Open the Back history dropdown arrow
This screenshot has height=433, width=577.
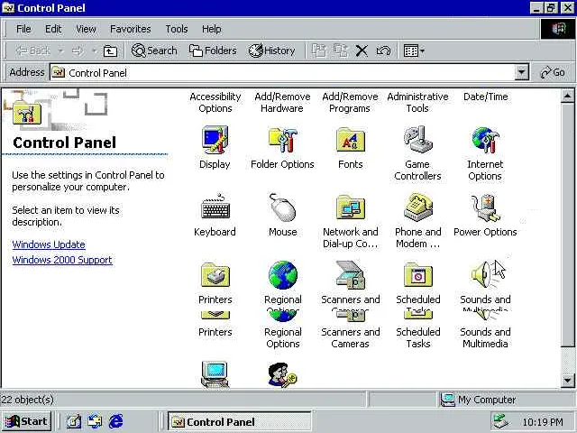[60, 51]
